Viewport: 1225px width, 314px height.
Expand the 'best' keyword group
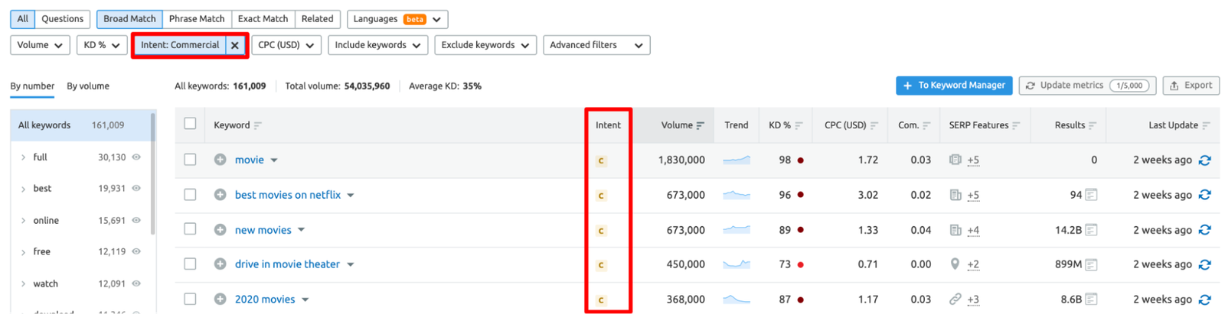tap(23, 189)
